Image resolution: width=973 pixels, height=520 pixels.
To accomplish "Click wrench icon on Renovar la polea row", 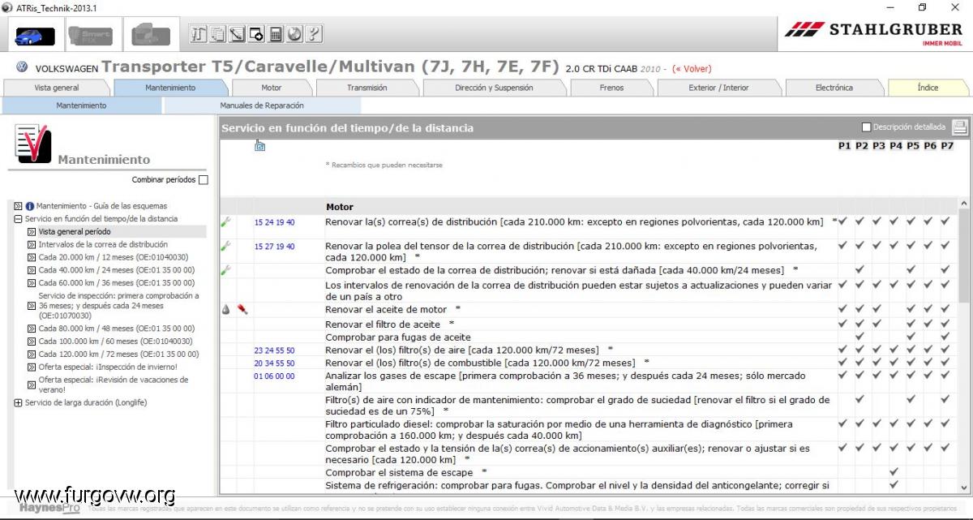I will pos(225,246).
